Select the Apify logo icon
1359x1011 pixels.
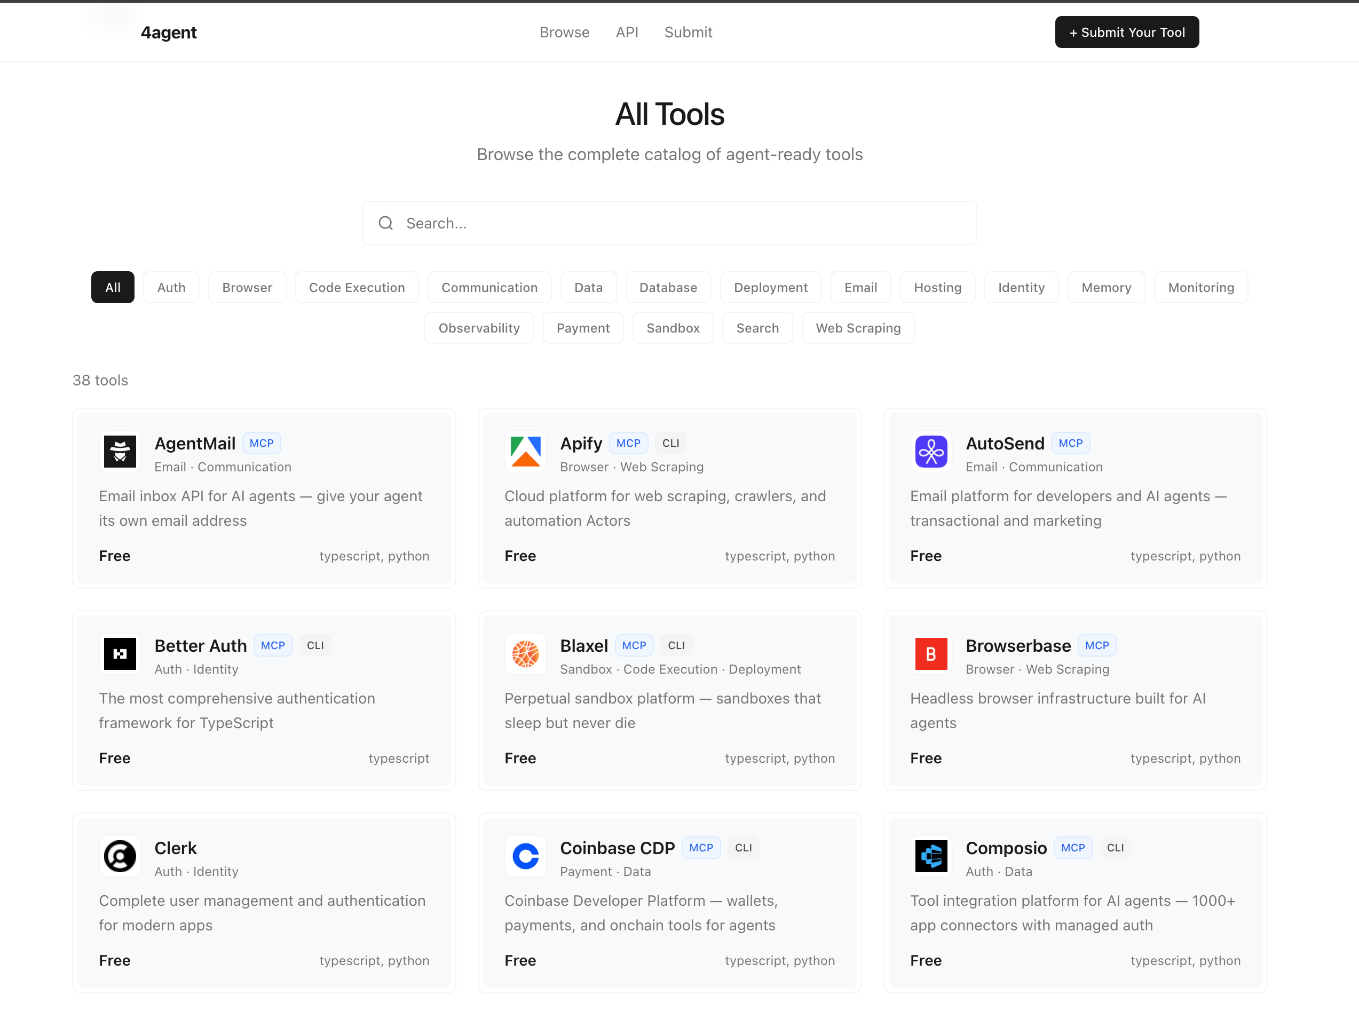[x=525, y=452]
